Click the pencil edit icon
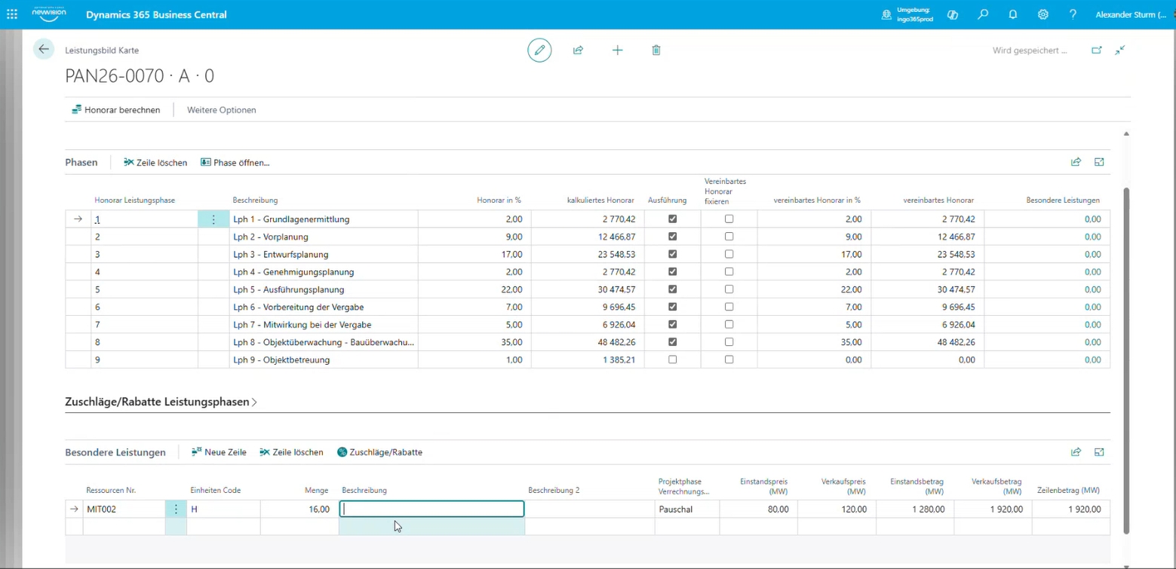Screen dimensions: 1176x569 coord(539,50)
